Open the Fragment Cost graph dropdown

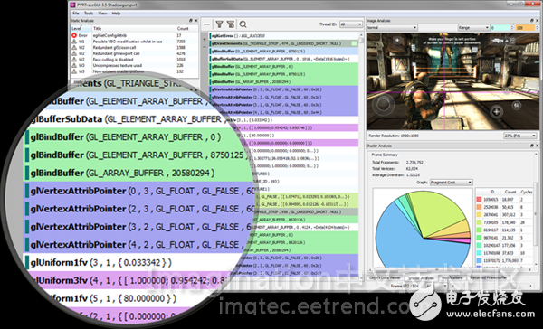[x=451, y=183]
